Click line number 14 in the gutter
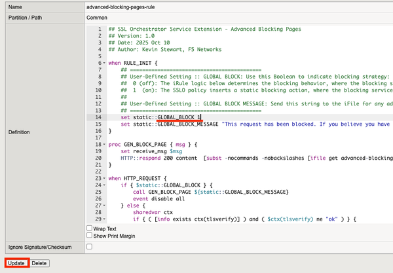Screen dimensions: 393x273 (x=98, y=117)
